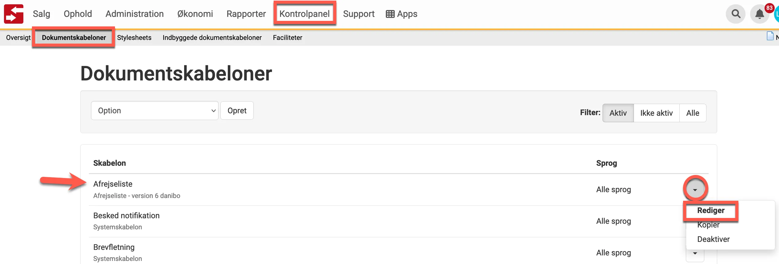
Task: Switch to the Stylesheets tab
Action: tap(134, 37)
